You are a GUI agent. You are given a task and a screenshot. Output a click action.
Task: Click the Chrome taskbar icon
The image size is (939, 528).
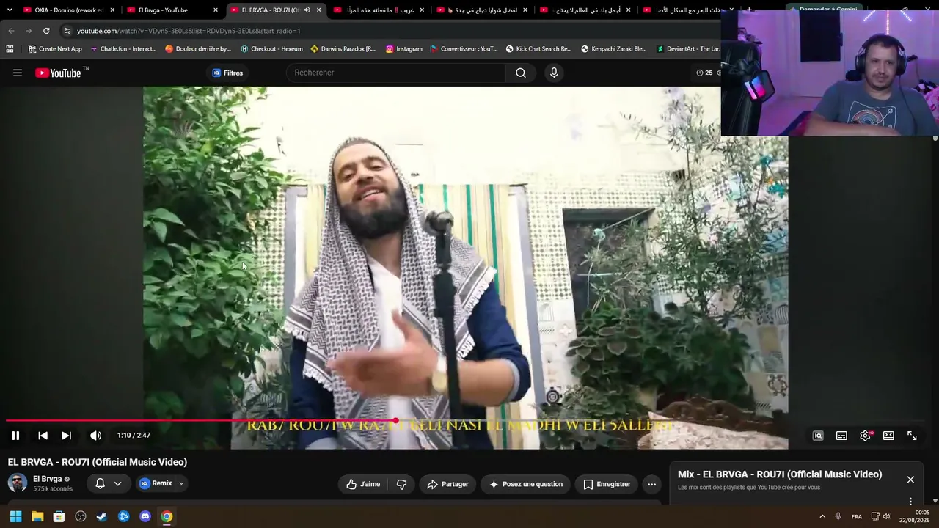[167, 516]
